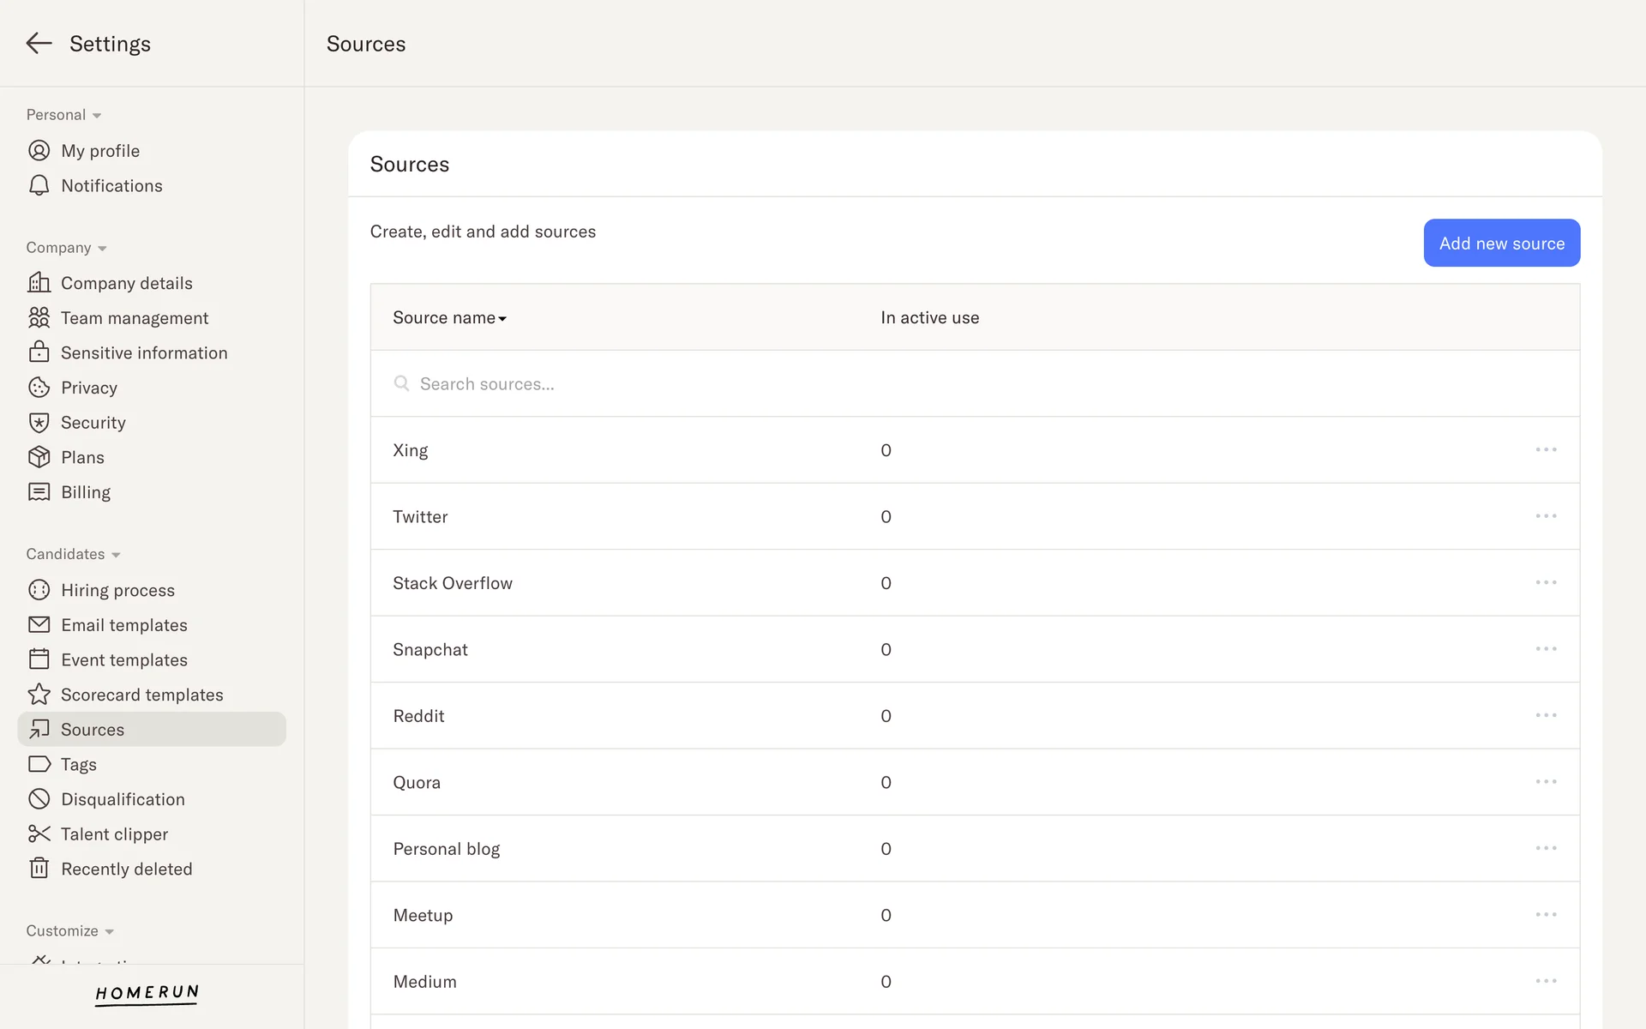Open the Tags settings page
The width and height of the screenshot is (1646, 1029).
[79, 764]
